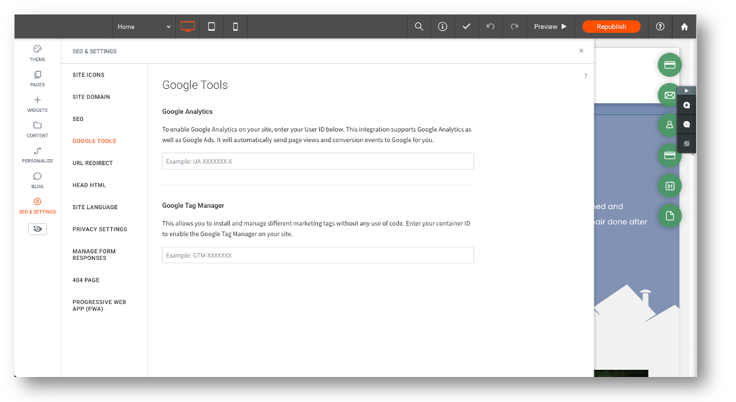Click the green calendar button

click(x=670, y=186)
